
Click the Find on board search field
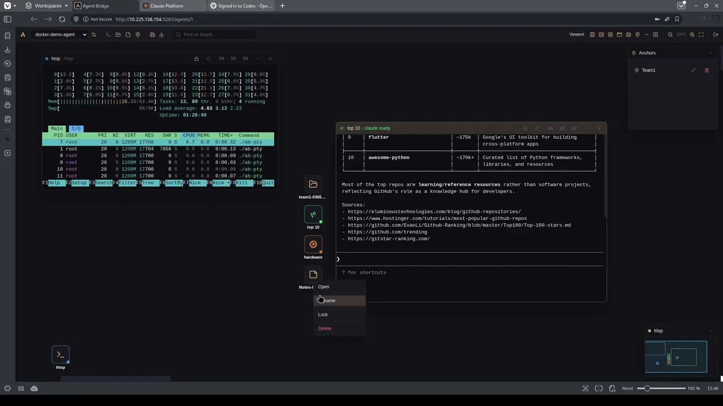point(214,34)
